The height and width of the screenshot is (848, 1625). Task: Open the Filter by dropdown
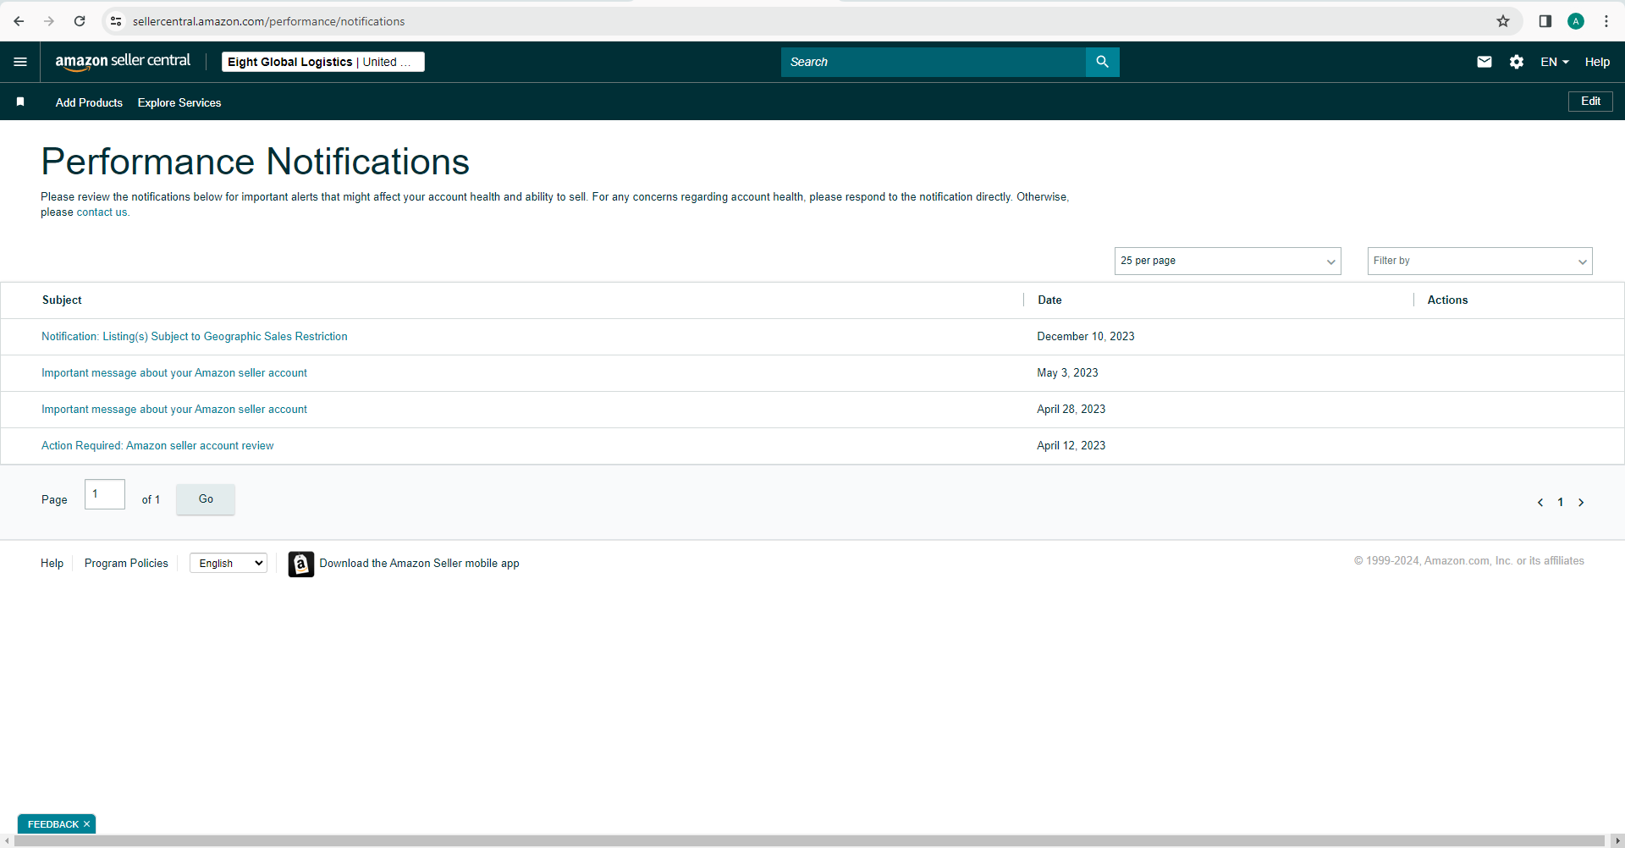1479,261
